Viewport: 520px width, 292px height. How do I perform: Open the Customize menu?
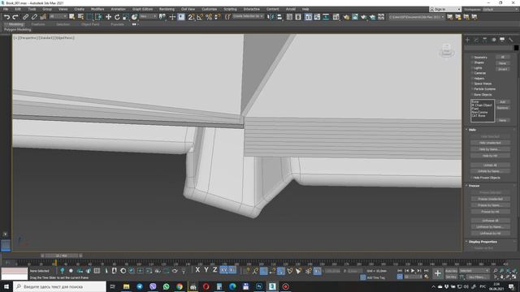210,9
